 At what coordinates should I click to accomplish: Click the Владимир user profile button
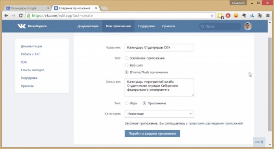click(238, 2)
